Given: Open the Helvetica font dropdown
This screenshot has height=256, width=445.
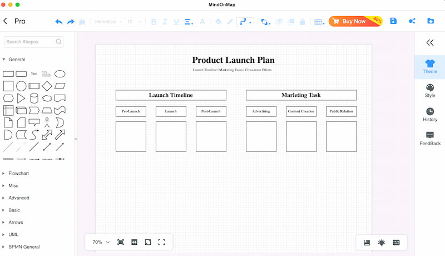Looking at the screenshot, I should (x=108, y=22).
